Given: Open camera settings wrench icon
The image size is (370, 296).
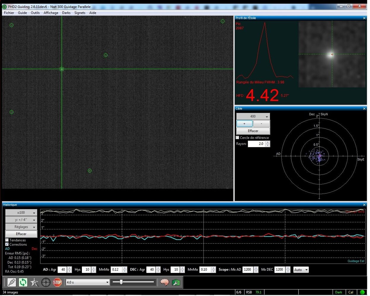Looking at the screenshot, I should coord(176,282).
